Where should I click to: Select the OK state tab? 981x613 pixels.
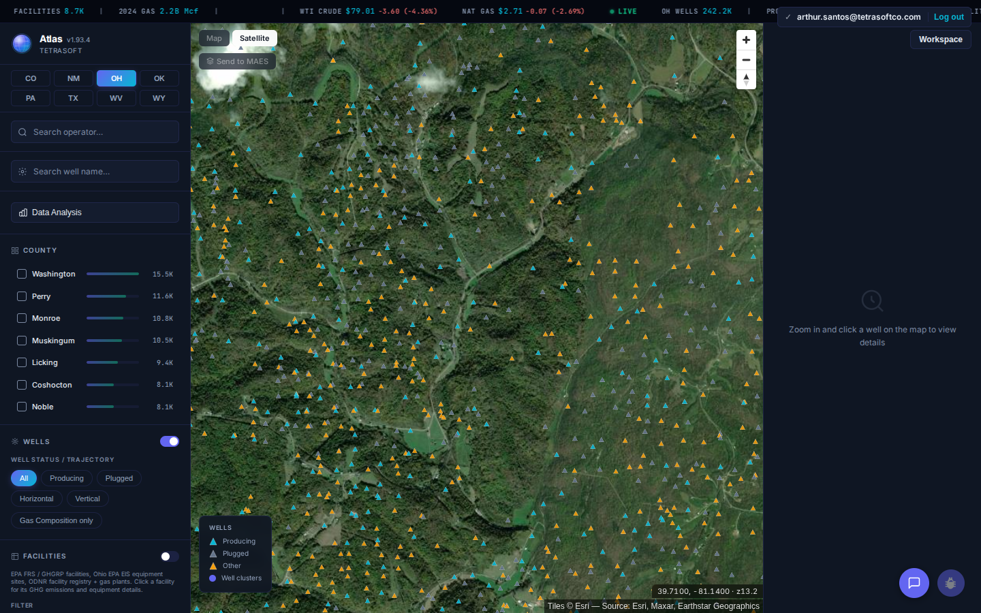tap(159, 78)
